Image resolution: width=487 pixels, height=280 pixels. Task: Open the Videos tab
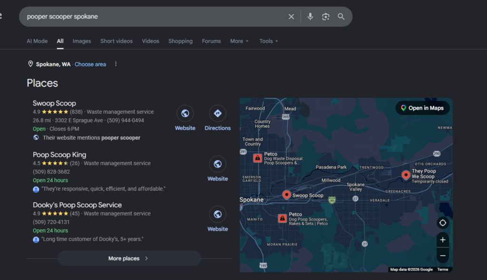pyautogui.click(x=150, y=41)
